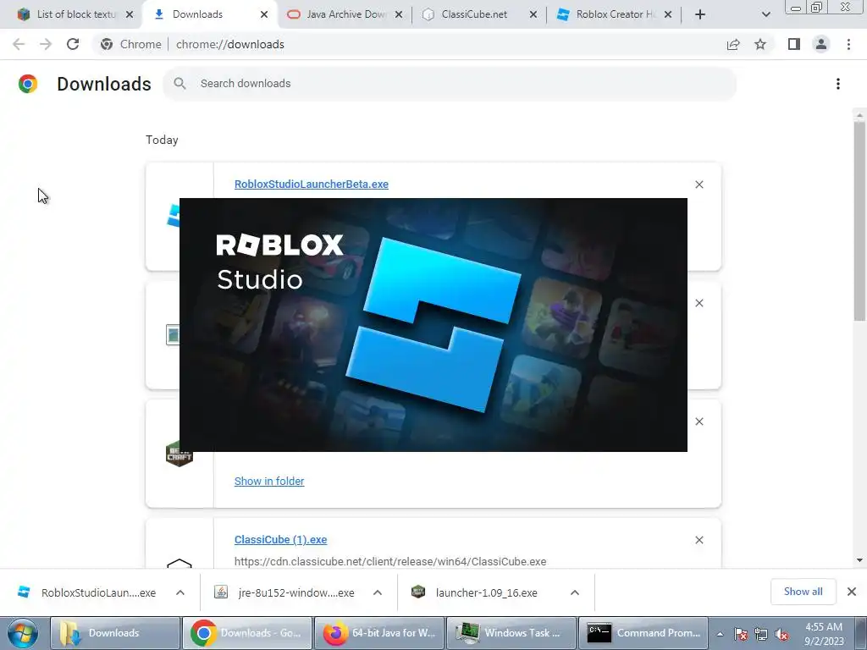Screen dimensions: 867x650
Task: Open the Downloads folder taskbar button
Action: (115, 633)
